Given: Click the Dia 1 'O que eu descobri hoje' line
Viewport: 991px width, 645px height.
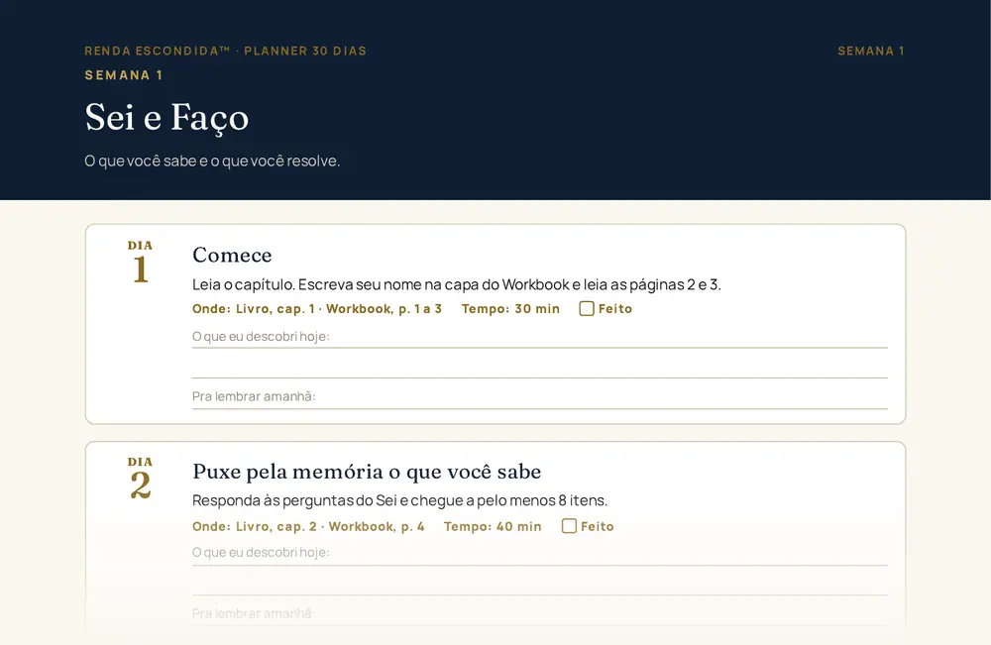Looking at the screenshot, I should (x=540, y=337).
